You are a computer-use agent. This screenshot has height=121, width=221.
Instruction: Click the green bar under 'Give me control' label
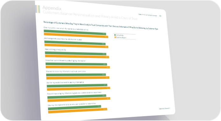[75, 32]
